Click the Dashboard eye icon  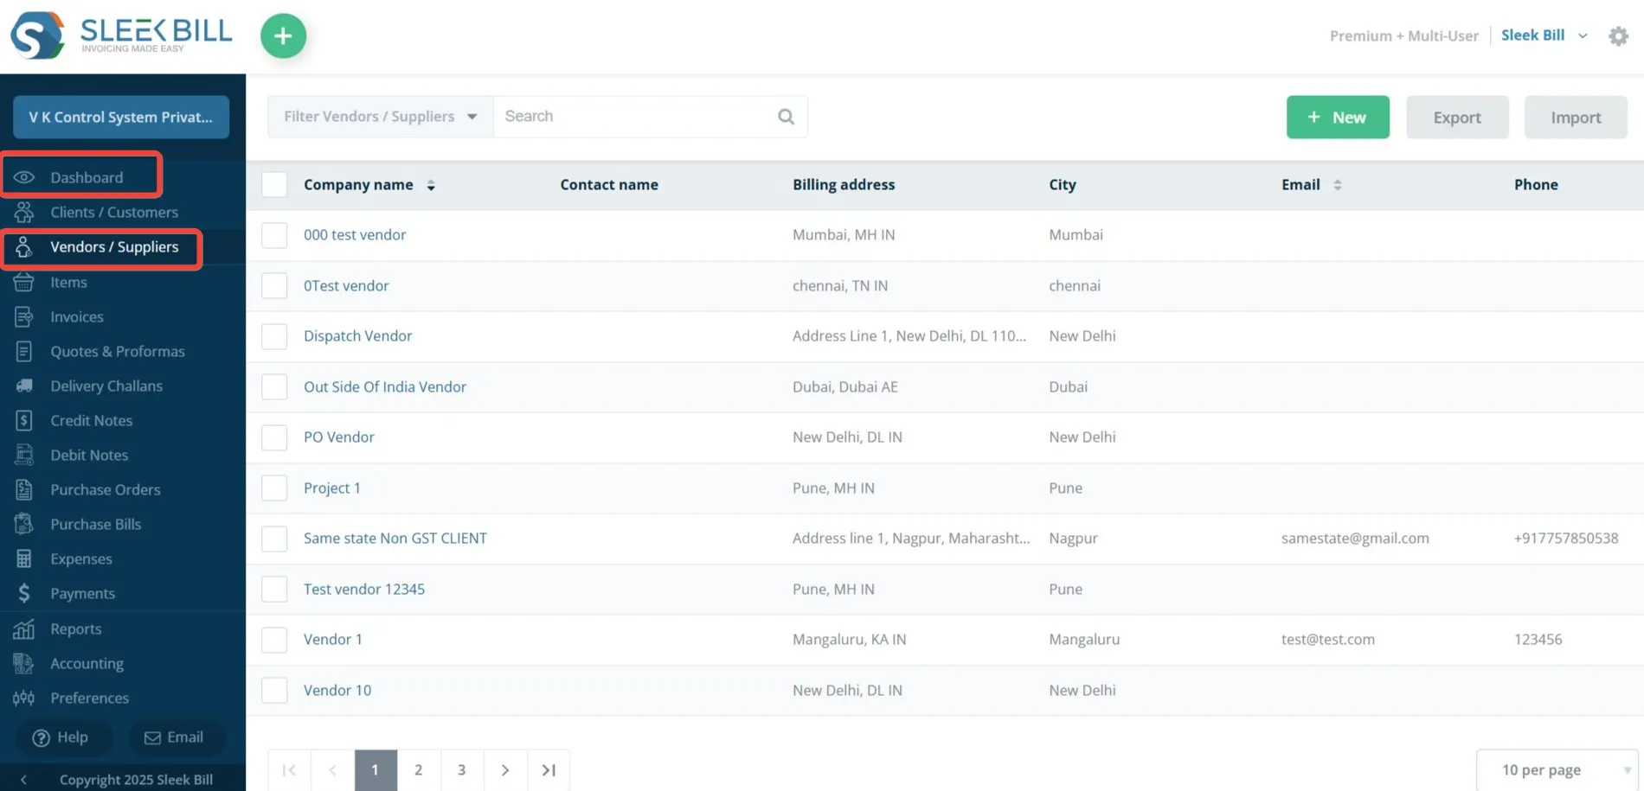[24, 177]
